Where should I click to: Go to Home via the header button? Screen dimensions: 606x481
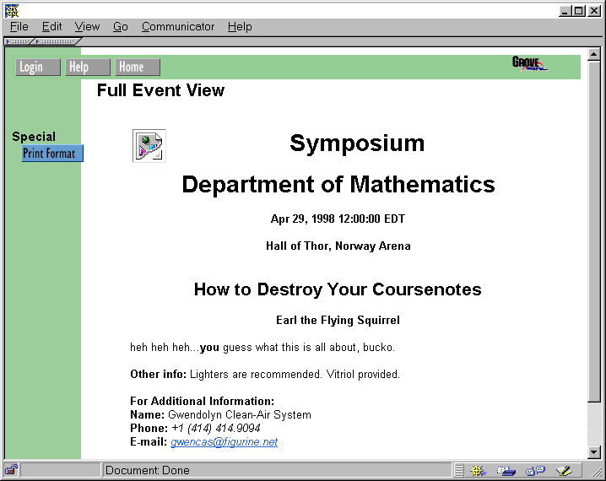point(138,68)
